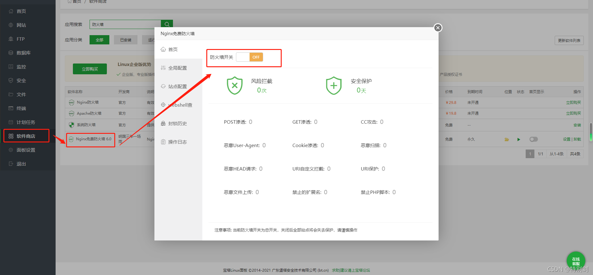
Task: Click the 封锁历史 lock icon
Action: (x=163, y=123)
